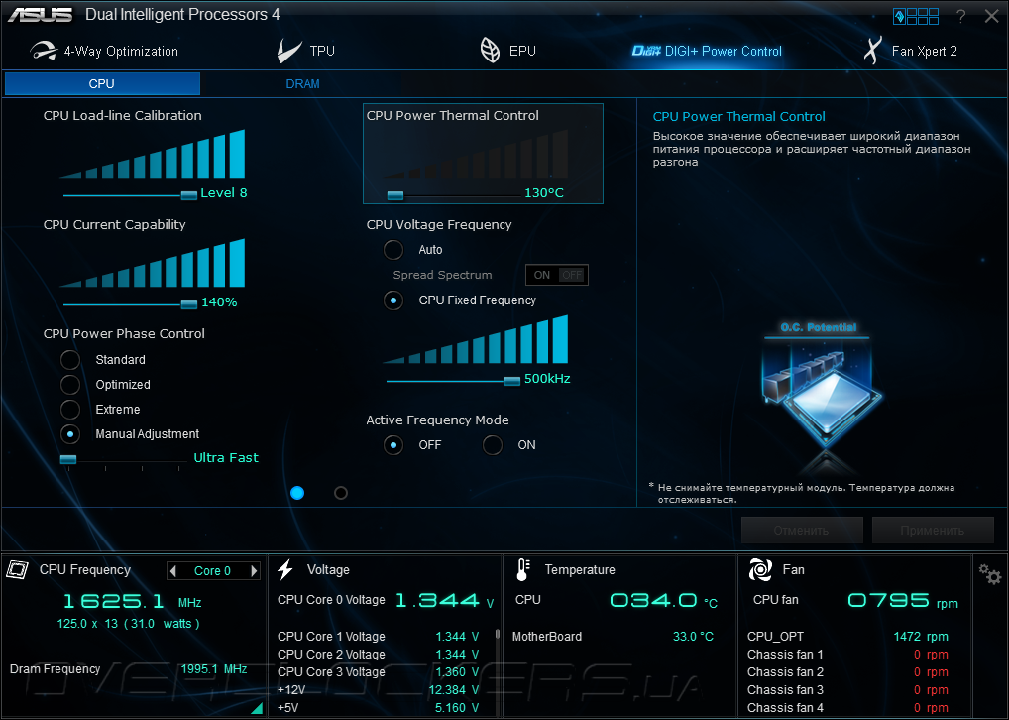Click the ASUS logo

pyautogui.click(x=41, y=15)
